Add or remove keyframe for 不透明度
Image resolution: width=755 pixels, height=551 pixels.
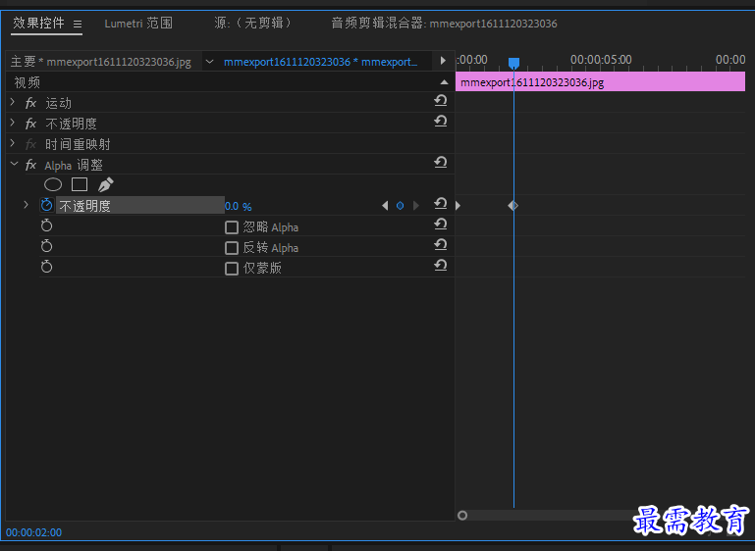[x=400, y=206]
